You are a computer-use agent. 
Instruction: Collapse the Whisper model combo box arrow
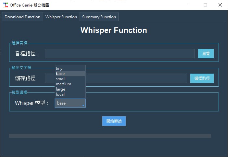[x=83, y=104]
